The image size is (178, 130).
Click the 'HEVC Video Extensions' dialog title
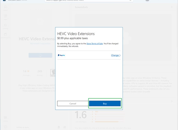pos(76,34)
